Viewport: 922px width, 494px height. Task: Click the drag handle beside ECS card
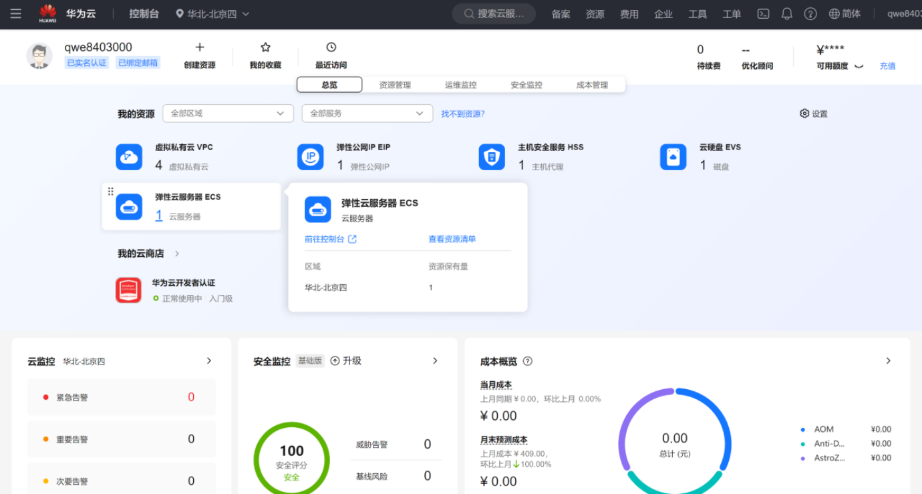[x=111, y=192]
